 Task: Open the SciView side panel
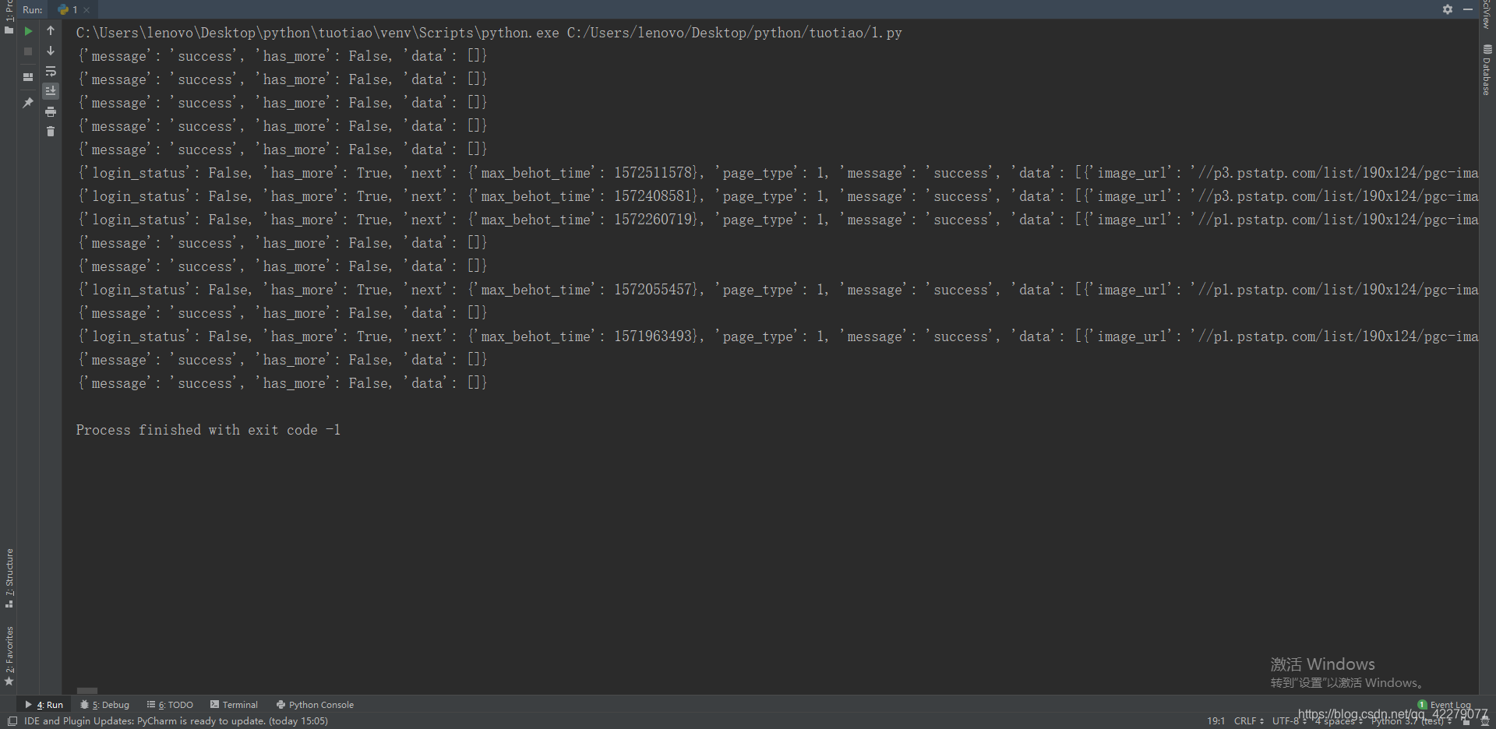click(x=1487, y=14)
